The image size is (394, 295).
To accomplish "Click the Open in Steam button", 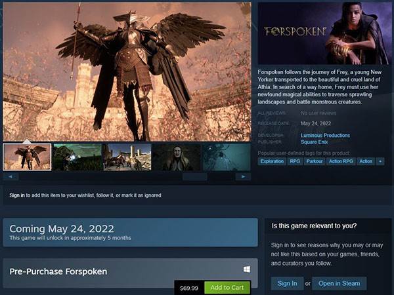I will pos(339,284).
